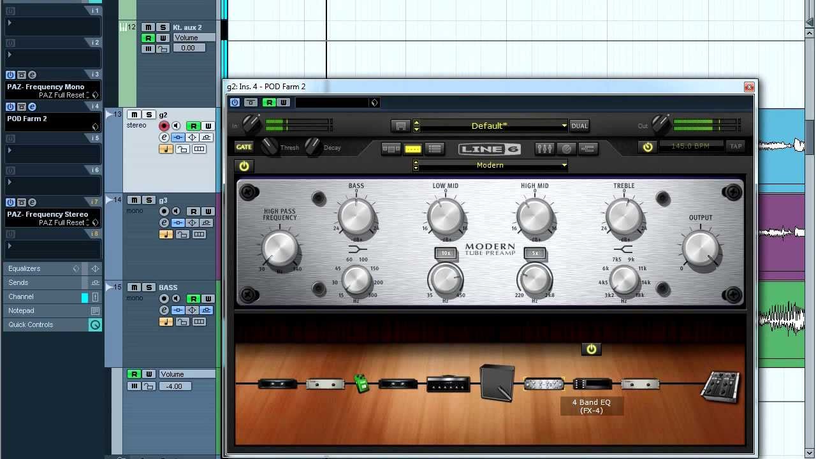Toggle the 4 Band EQ power button
The height and width of the screenshot is (459, 816).
(592, 349)
